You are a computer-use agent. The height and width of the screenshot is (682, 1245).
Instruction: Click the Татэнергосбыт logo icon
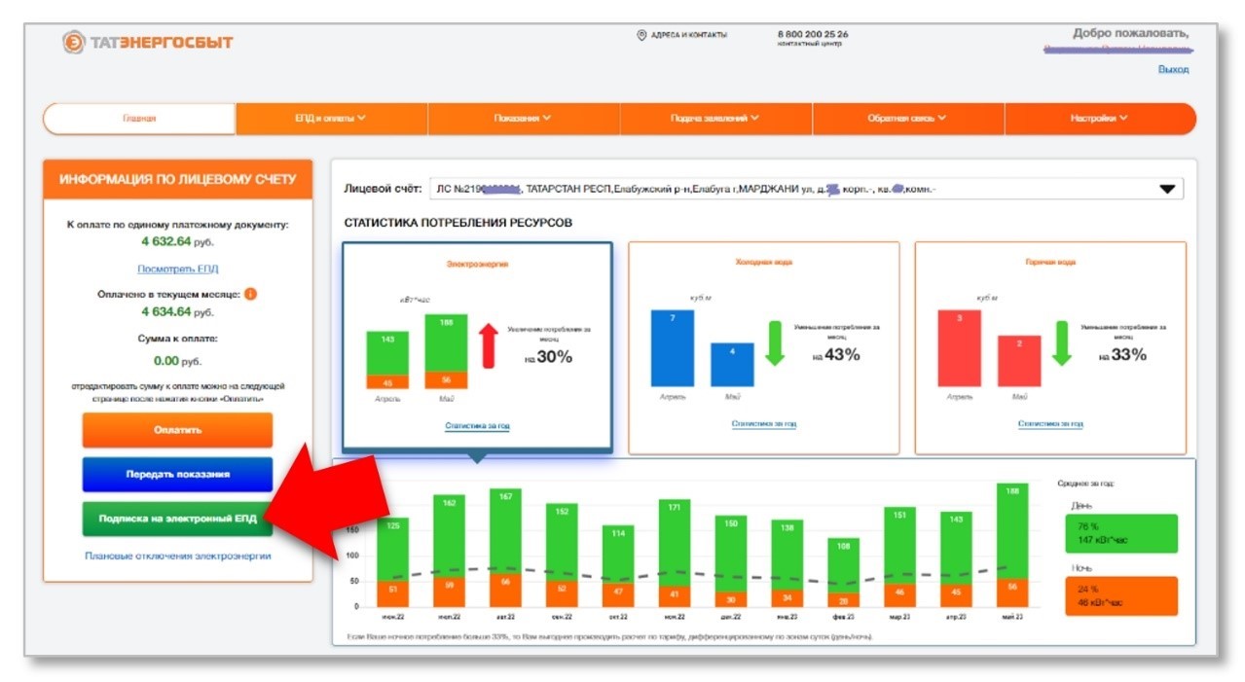pyautogui.click(x=73, y=42)
